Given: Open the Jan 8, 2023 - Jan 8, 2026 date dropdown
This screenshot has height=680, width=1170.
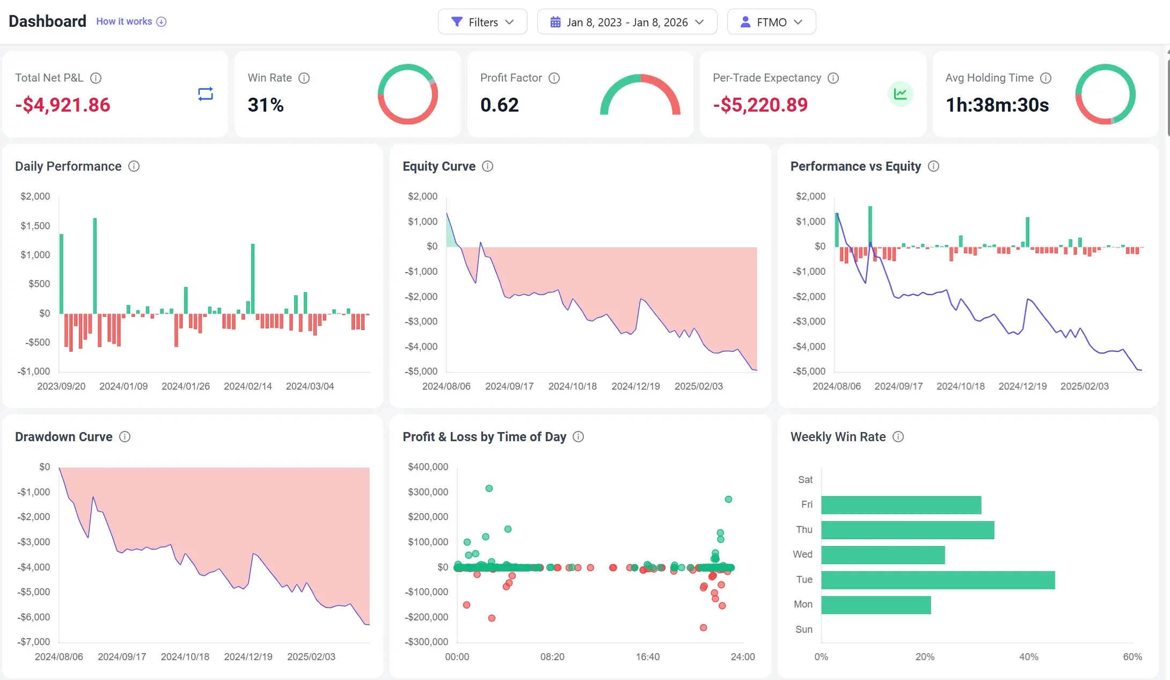Looking at the screenshot, I should [x=627, y=21].
